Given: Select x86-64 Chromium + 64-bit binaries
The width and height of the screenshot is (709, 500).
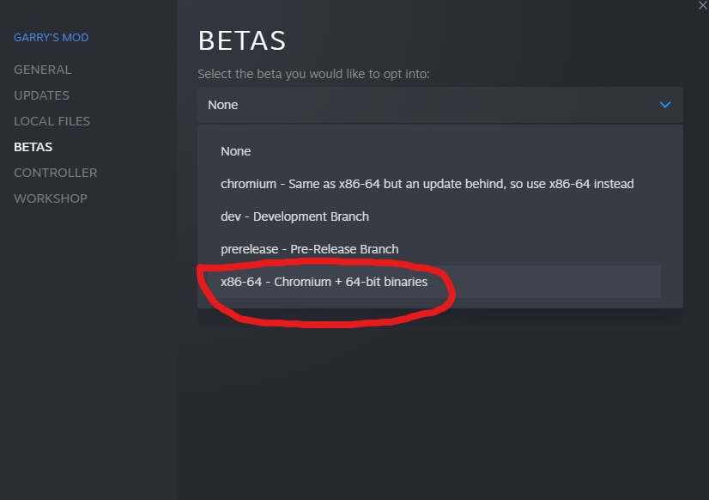Looking at the screenshot, I should tap(324, 282).
